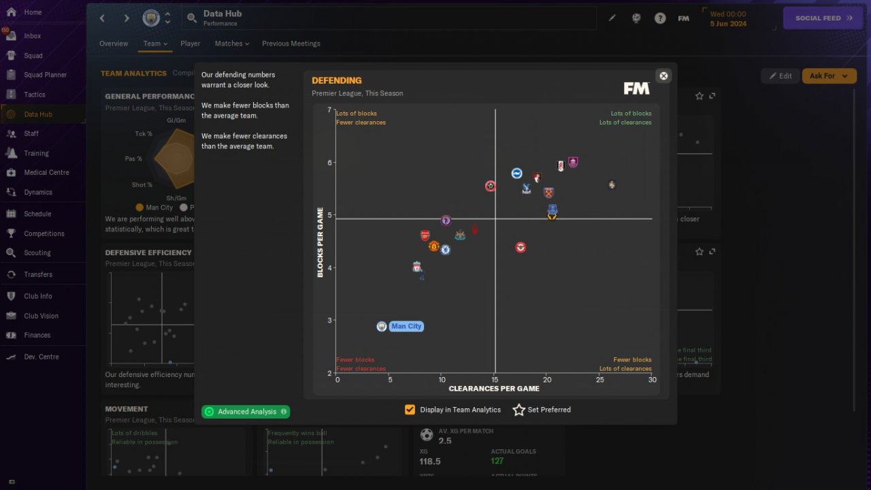
Task: Switch to the Previous Meetings tab
Action: pos(291,44)
